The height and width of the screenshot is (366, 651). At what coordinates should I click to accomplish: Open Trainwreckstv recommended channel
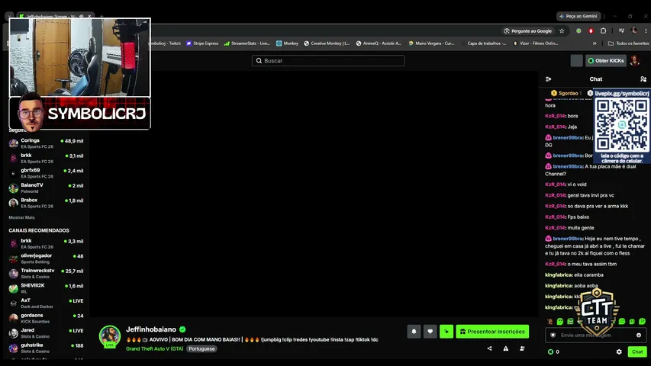(46, 274)
